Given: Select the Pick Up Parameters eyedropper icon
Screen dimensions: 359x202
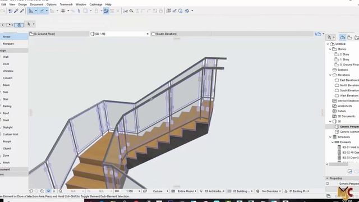Looking at the screenshot, I should point(16,11).
